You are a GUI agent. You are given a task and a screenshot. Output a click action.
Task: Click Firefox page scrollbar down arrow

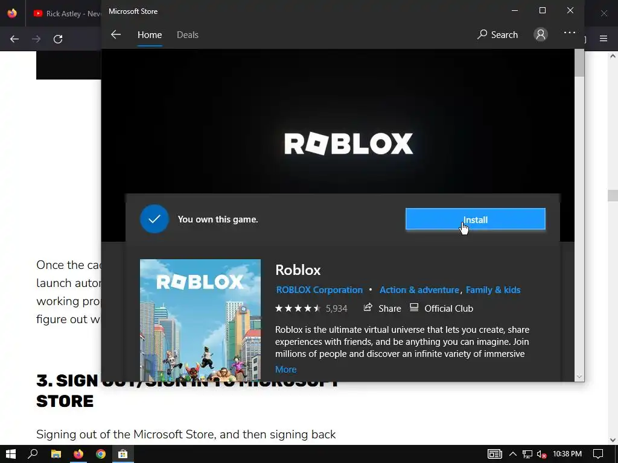[x=613, y=439]
